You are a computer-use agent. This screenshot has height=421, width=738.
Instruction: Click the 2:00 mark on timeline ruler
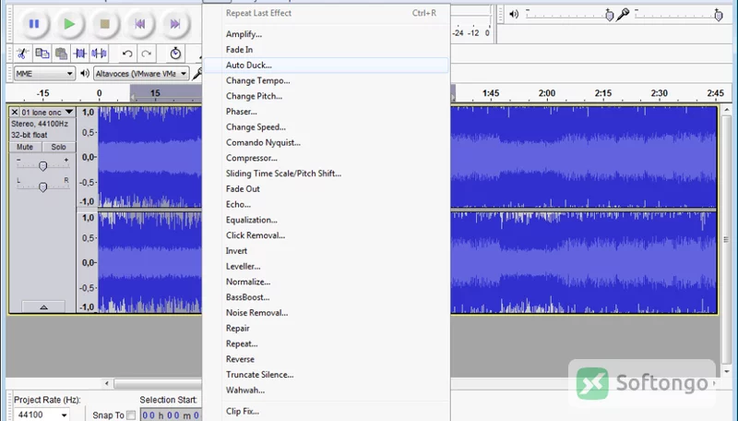pyautogui.click(x=547, y=93)
